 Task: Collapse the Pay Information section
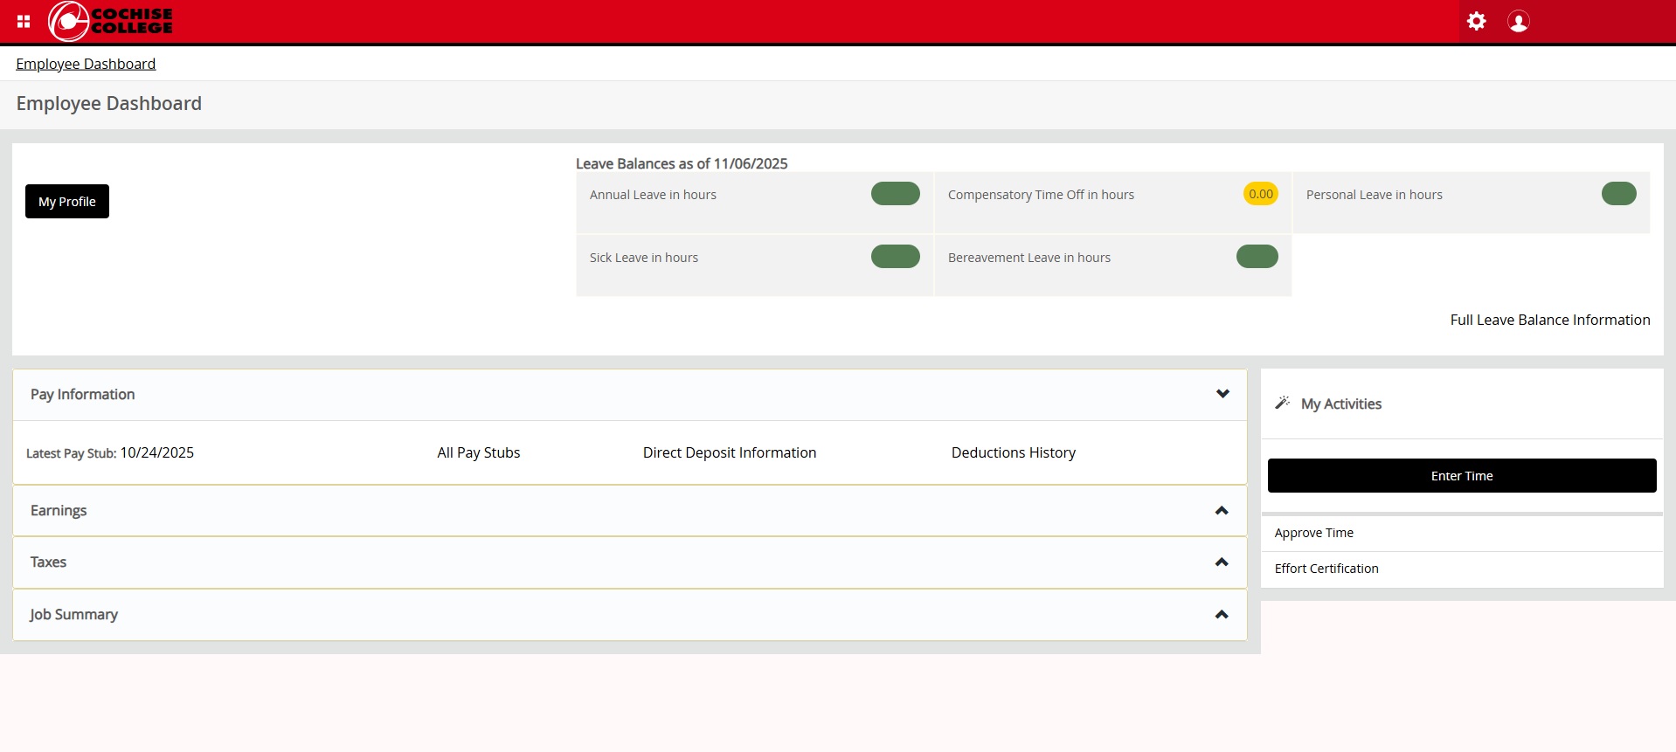(x=1222, y=394)
